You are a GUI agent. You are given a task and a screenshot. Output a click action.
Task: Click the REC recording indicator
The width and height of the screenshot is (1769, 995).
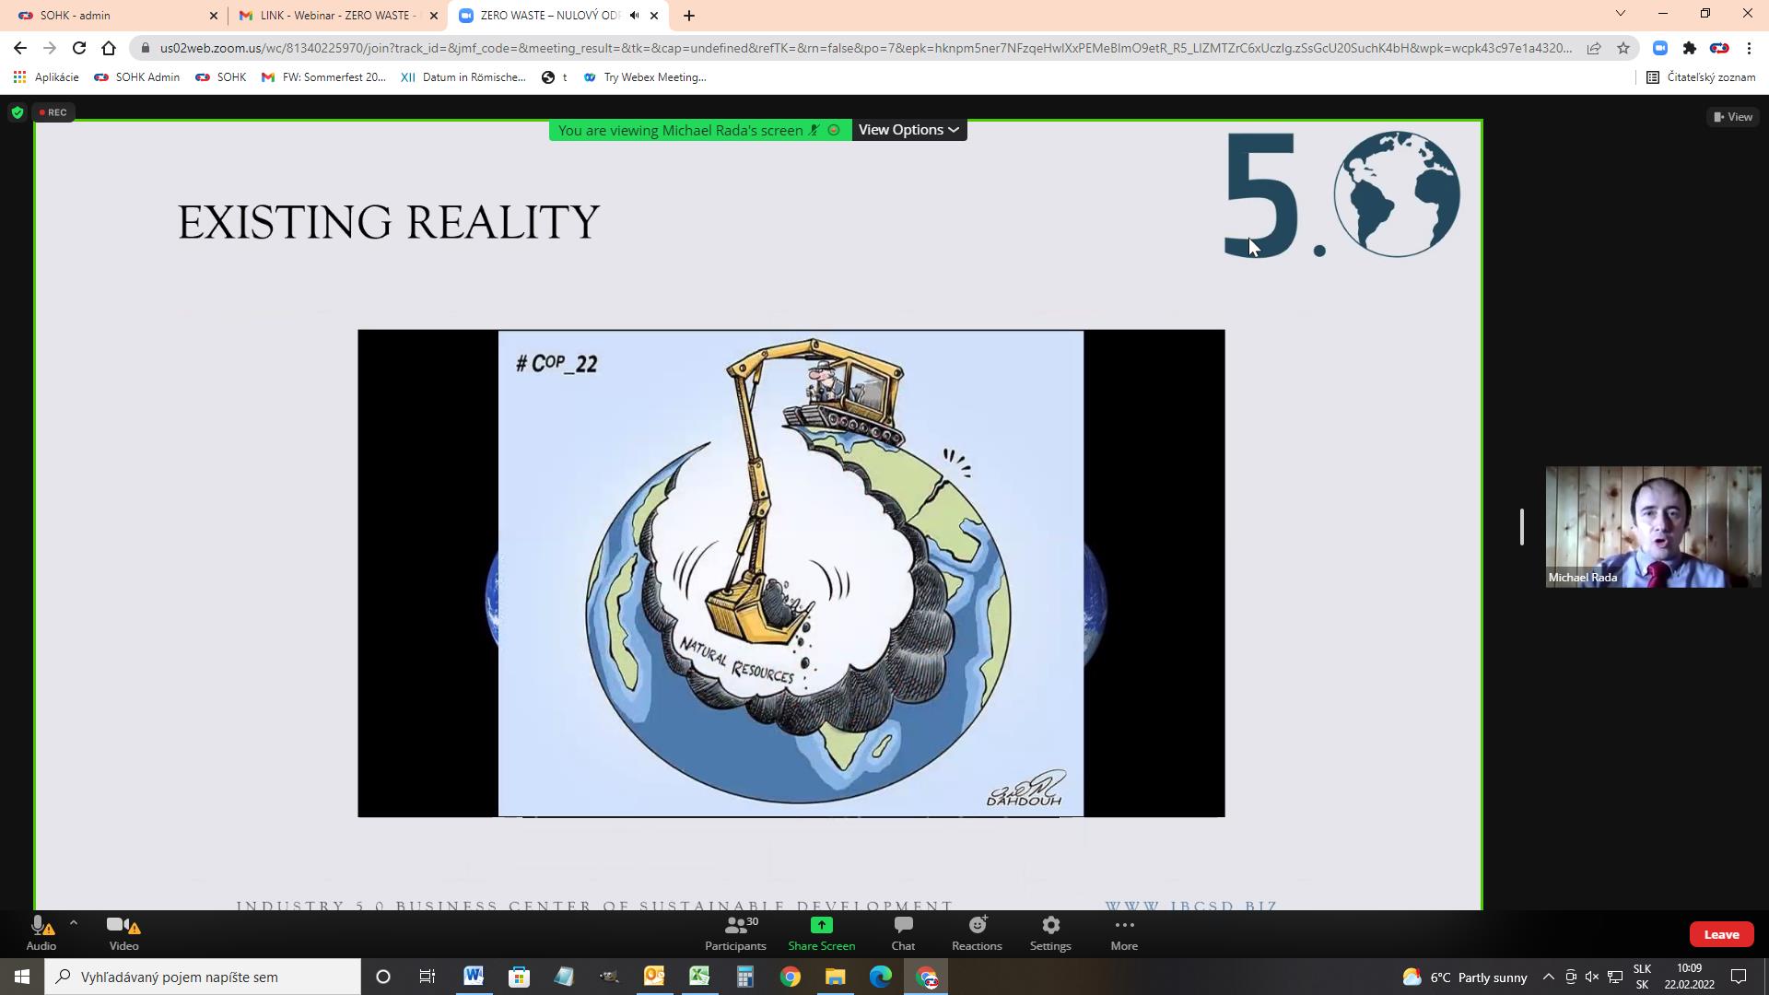53,112
